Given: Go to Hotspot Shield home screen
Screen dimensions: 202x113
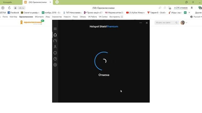Looking at the screenshot, I should [55, 35].
